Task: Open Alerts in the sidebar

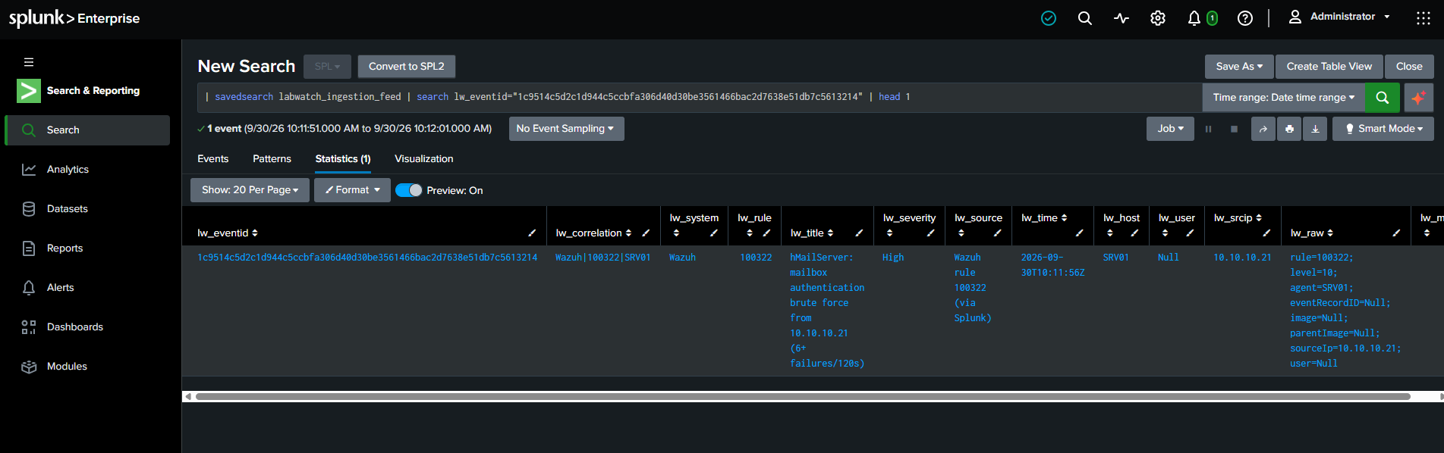Action: [87, 288]
